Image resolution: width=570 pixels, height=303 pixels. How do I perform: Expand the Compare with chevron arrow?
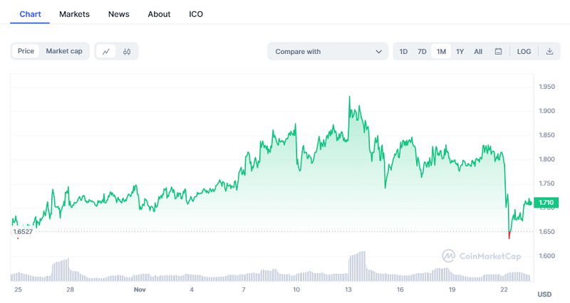tap(378, 51)
